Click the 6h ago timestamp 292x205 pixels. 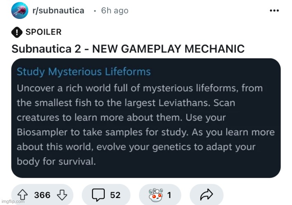click(x=115, y=11)
